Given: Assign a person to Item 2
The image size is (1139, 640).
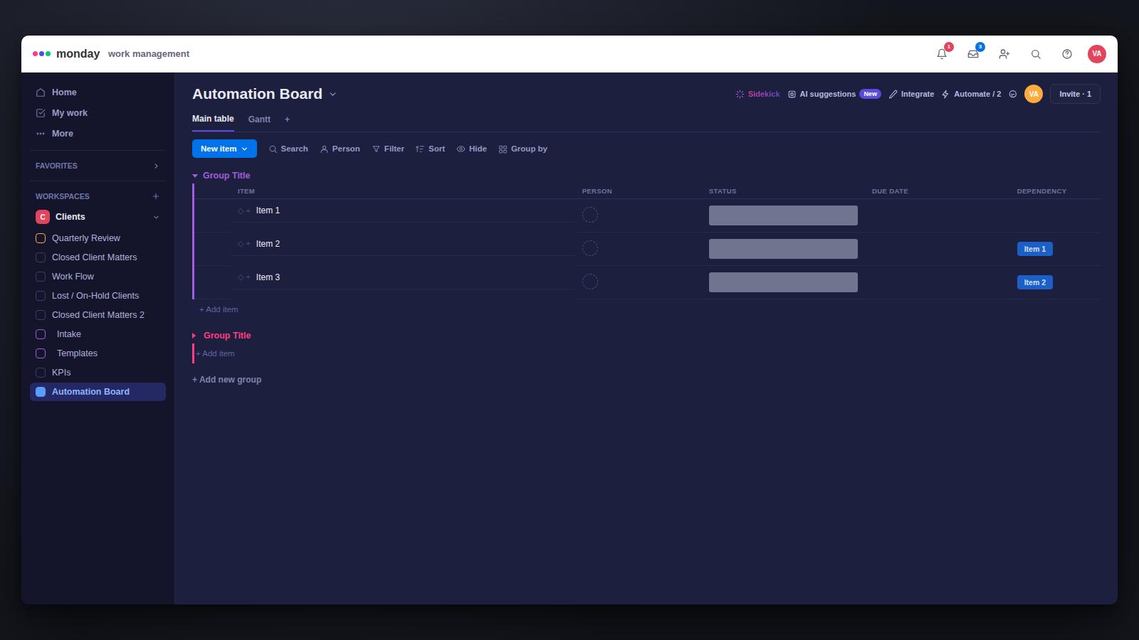Looking at the screenshot, I should [590, 248].
